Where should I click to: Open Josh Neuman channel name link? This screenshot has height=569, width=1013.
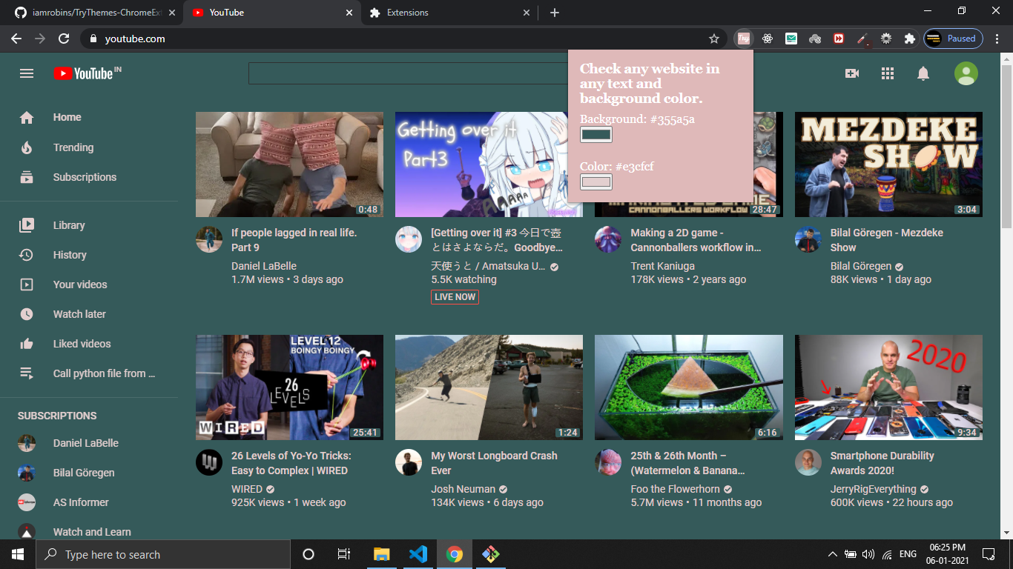(463, 489)
